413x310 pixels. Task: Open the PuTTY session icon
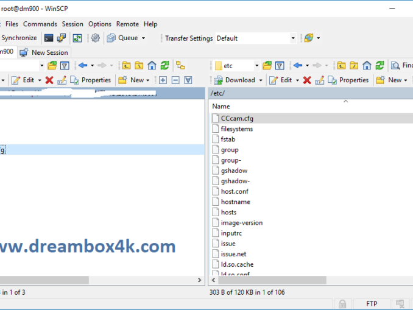(62, 38)
